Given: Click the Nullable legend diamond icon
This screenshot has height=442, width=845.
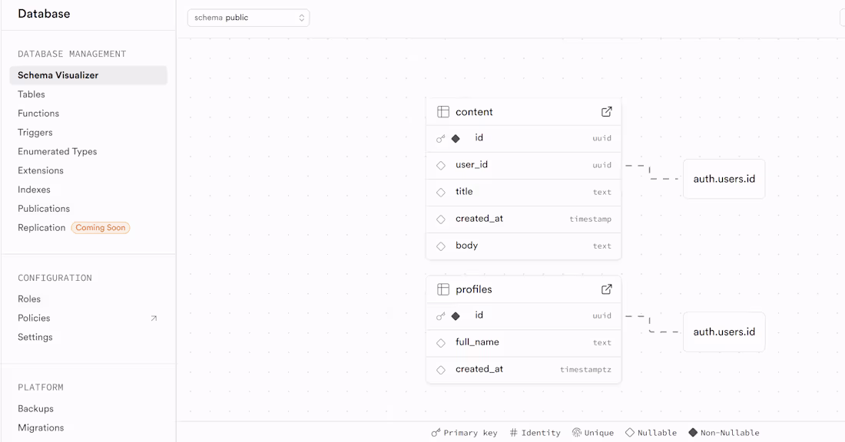Looking at the screenshot, I should click(629, 432).
